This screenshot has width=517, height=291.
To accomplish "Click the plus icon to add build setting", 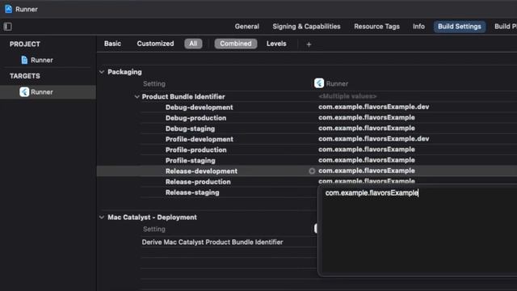I will point(309,44).
